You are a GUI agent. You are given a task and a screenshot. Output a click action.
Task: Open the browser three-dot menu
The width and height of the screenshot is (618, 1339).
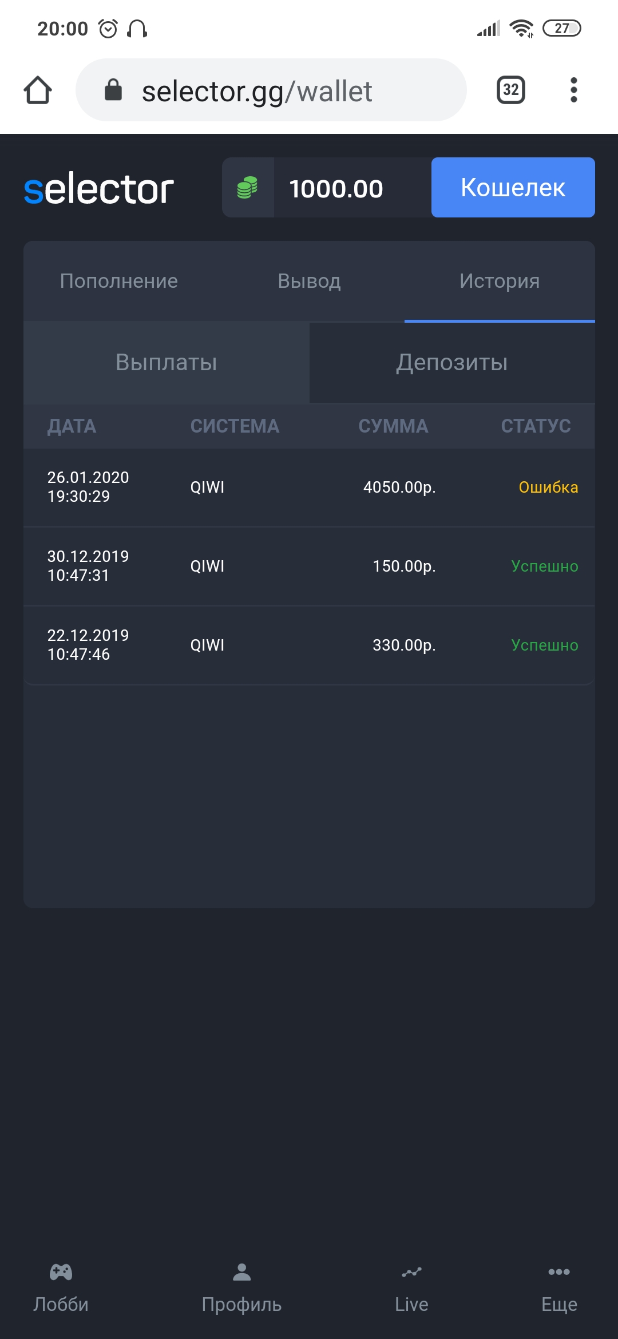point(573,90)
